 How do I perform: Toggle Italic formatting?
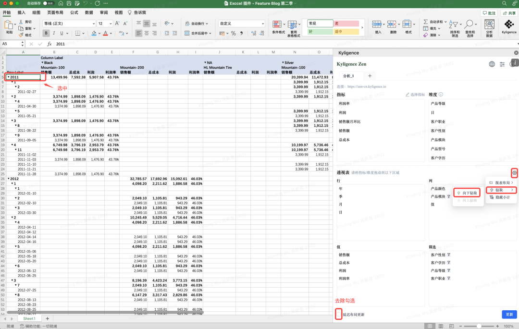click(x=54, y=33)
